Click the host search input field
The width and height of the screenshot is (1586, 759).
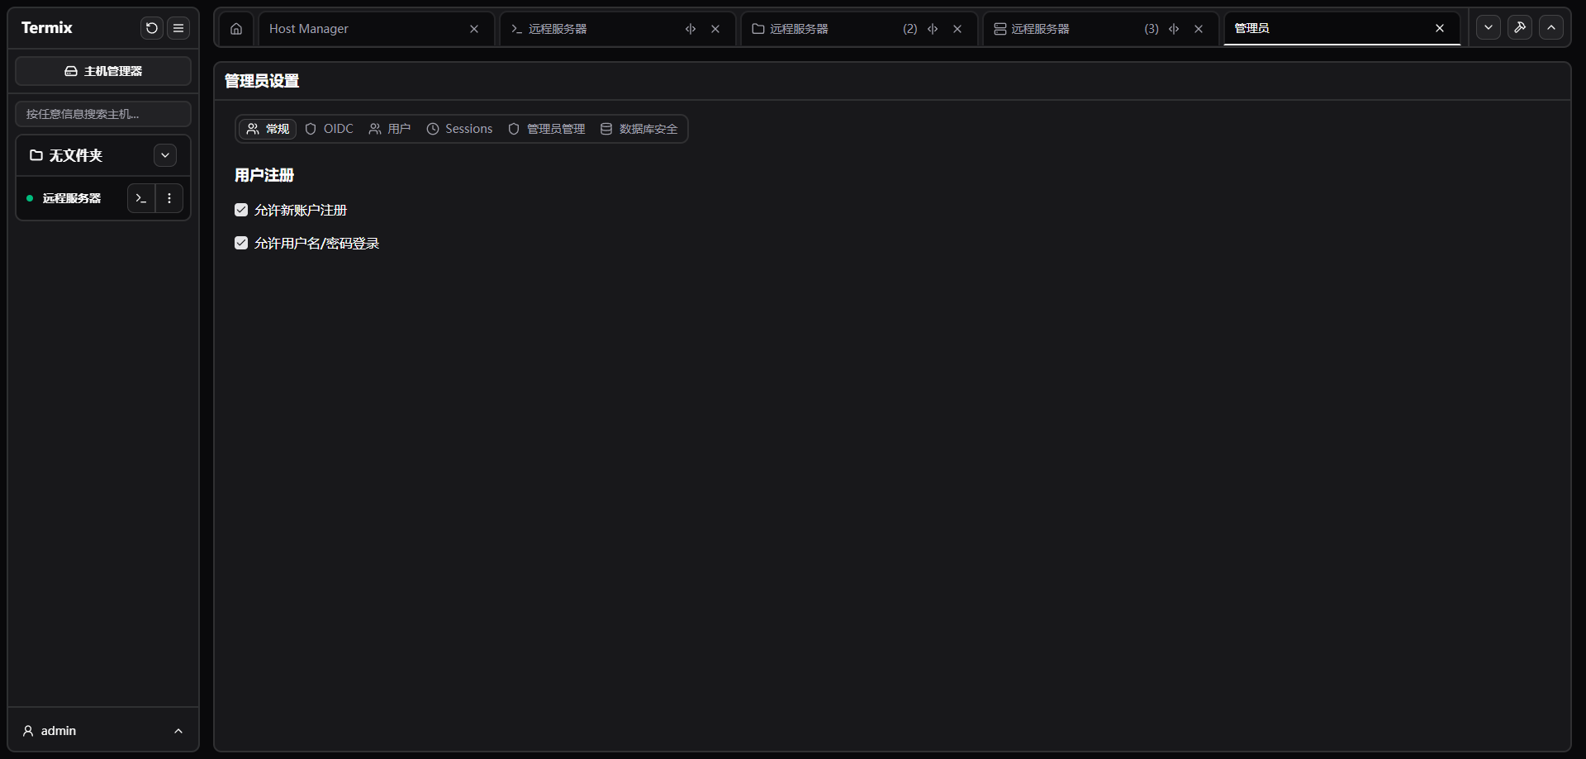point(103,114)
